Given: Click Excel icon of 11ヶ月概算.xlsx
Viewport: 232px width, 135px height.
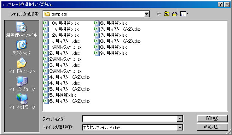Looking at the screenshot, I should pyautogui.click(x=46, y=29).
